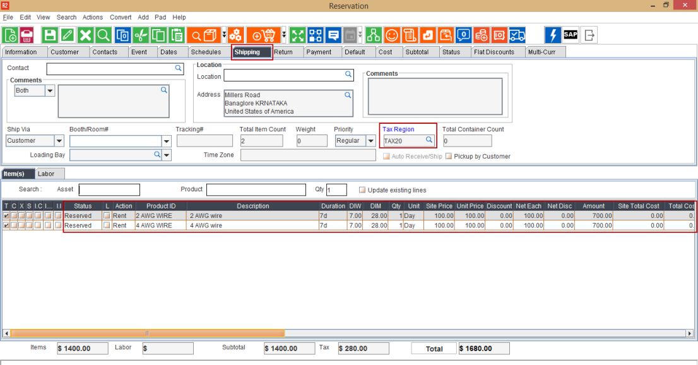This screenshot has width=698, height=365.
Task: Enable the Pickup by Customer checkbox
Action: tap(449, 156)
